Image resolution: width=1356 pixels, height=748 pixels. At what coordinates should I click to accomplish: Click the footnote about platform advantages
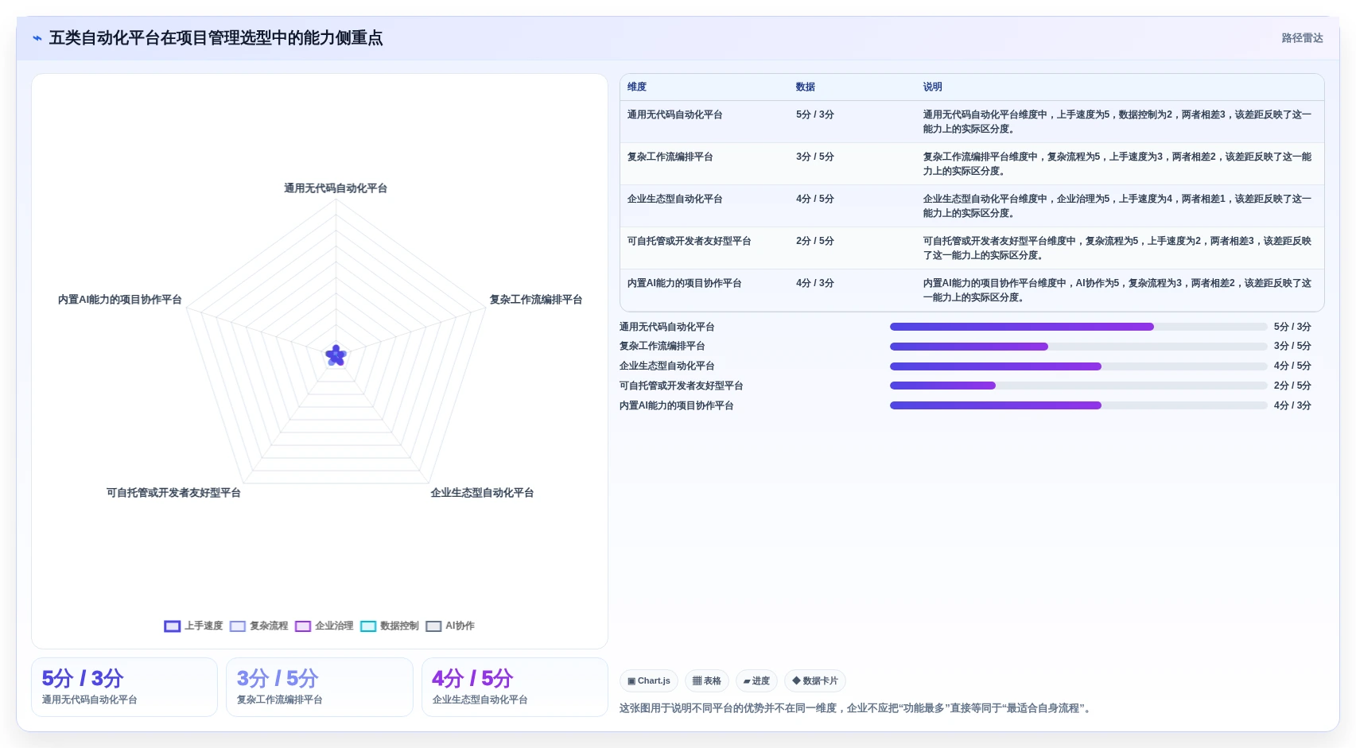click(x=857, y=708)
